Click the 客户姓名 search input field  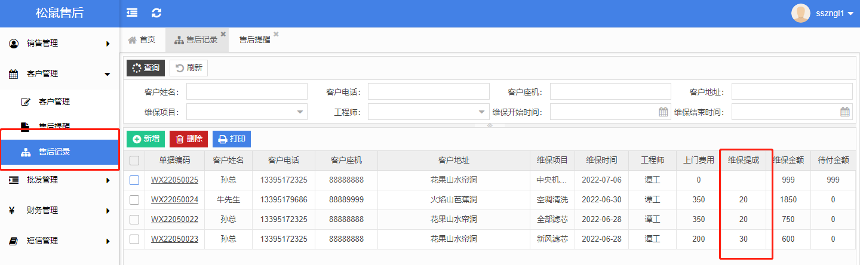pyautogui.click(x=247, y=91)
